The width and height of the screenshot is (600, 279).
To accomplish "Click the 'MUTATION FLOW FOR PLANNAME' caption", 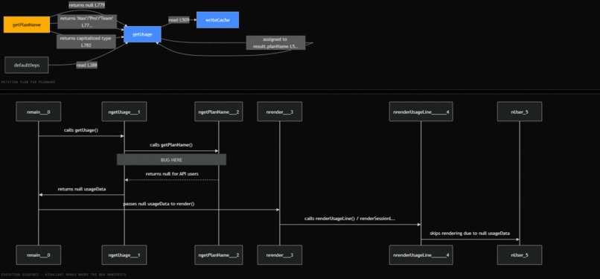I will [28, 82].
